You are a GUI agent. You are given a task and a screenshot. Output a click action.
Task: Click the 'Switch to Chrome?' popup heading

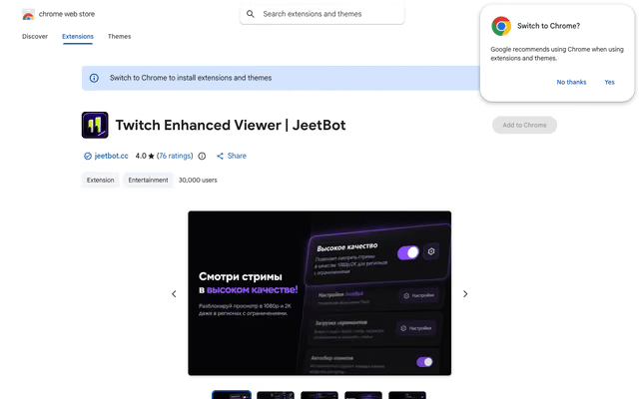pos(548,26)
